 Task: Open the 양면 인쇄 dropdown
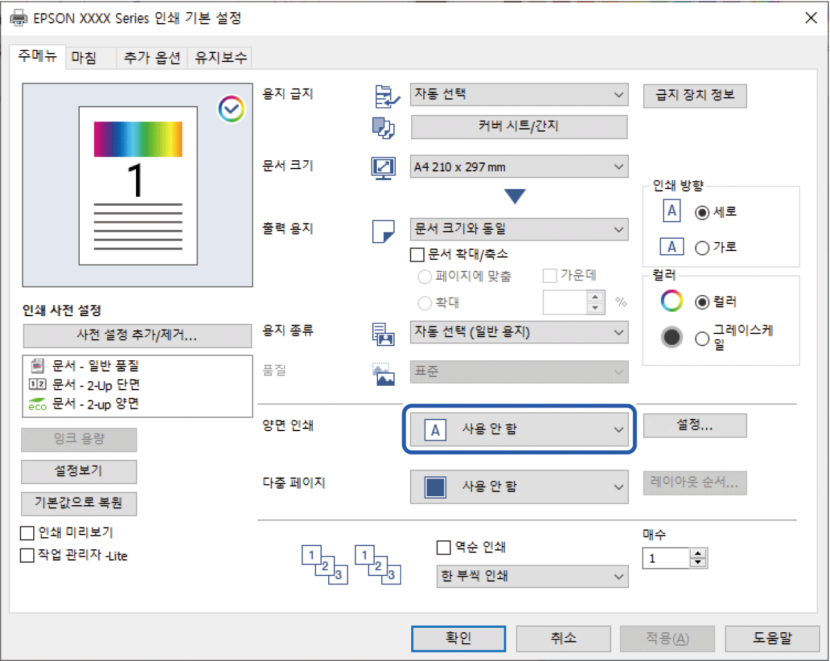tap(518, 429)
